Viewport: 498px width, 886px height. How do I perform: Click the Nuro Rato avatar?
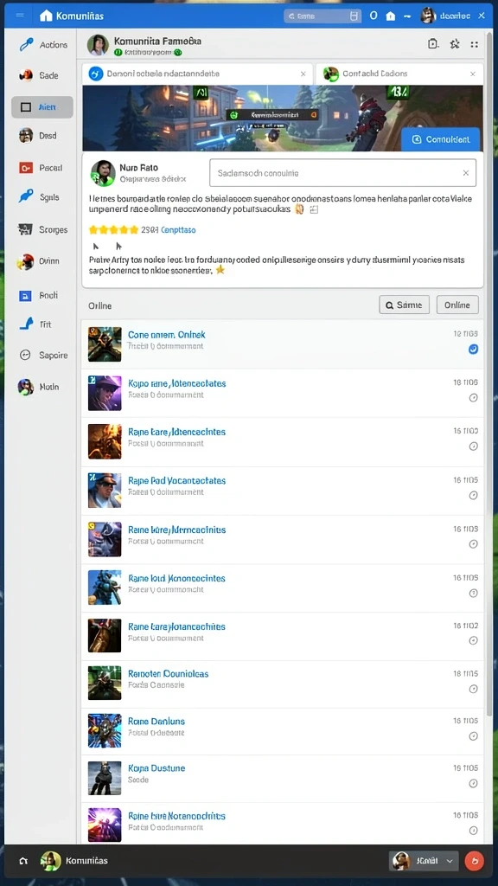click(103, 172)
